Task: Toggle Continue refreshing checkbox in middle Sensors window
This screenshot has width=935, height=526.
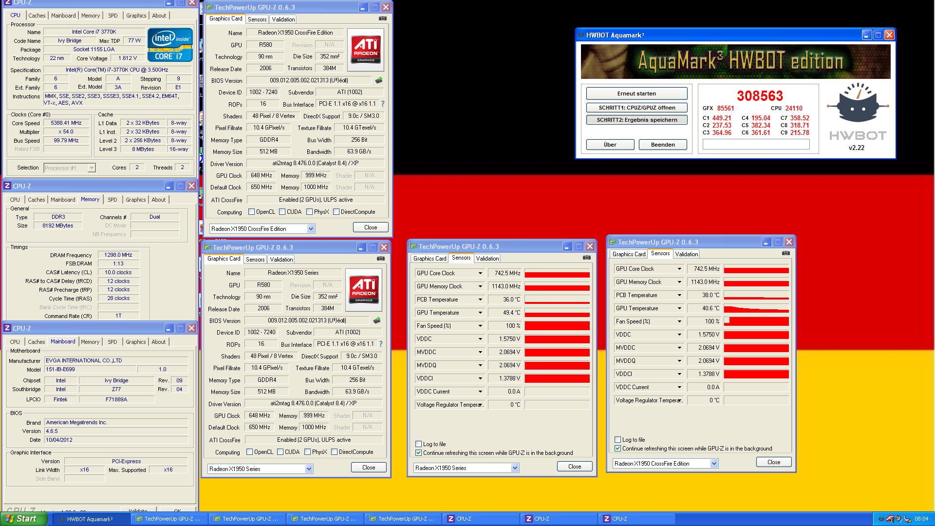Action: coord(418,453)
